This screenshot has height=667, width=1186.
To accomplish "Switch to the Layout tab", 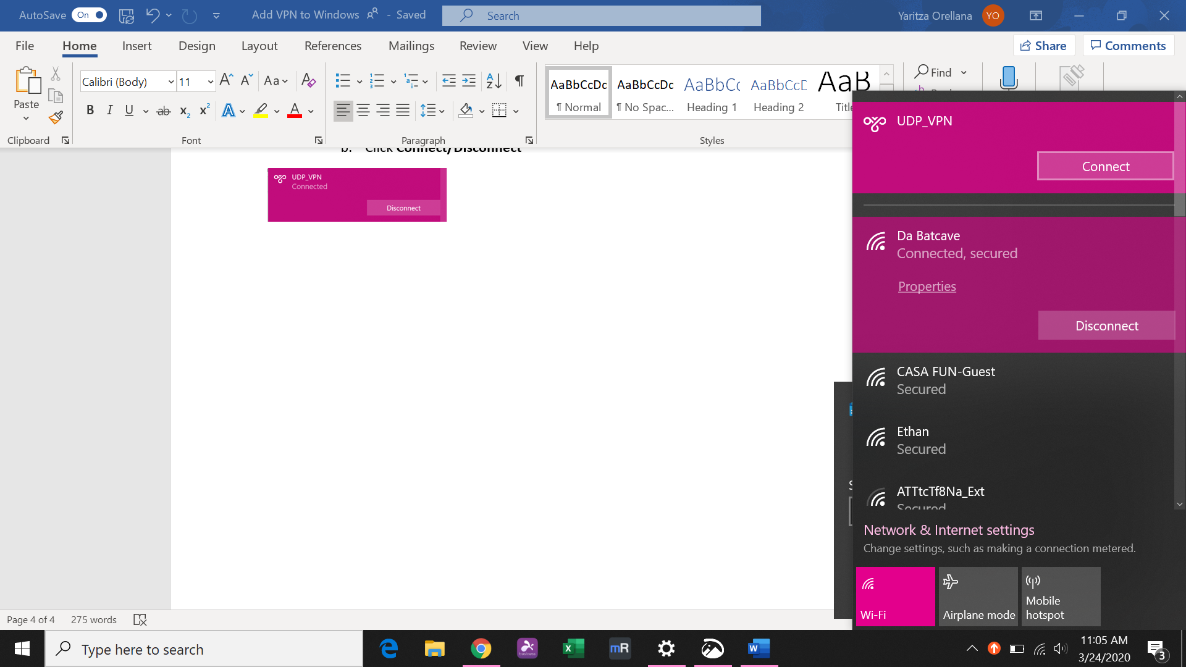I will [x=259, y=46].
